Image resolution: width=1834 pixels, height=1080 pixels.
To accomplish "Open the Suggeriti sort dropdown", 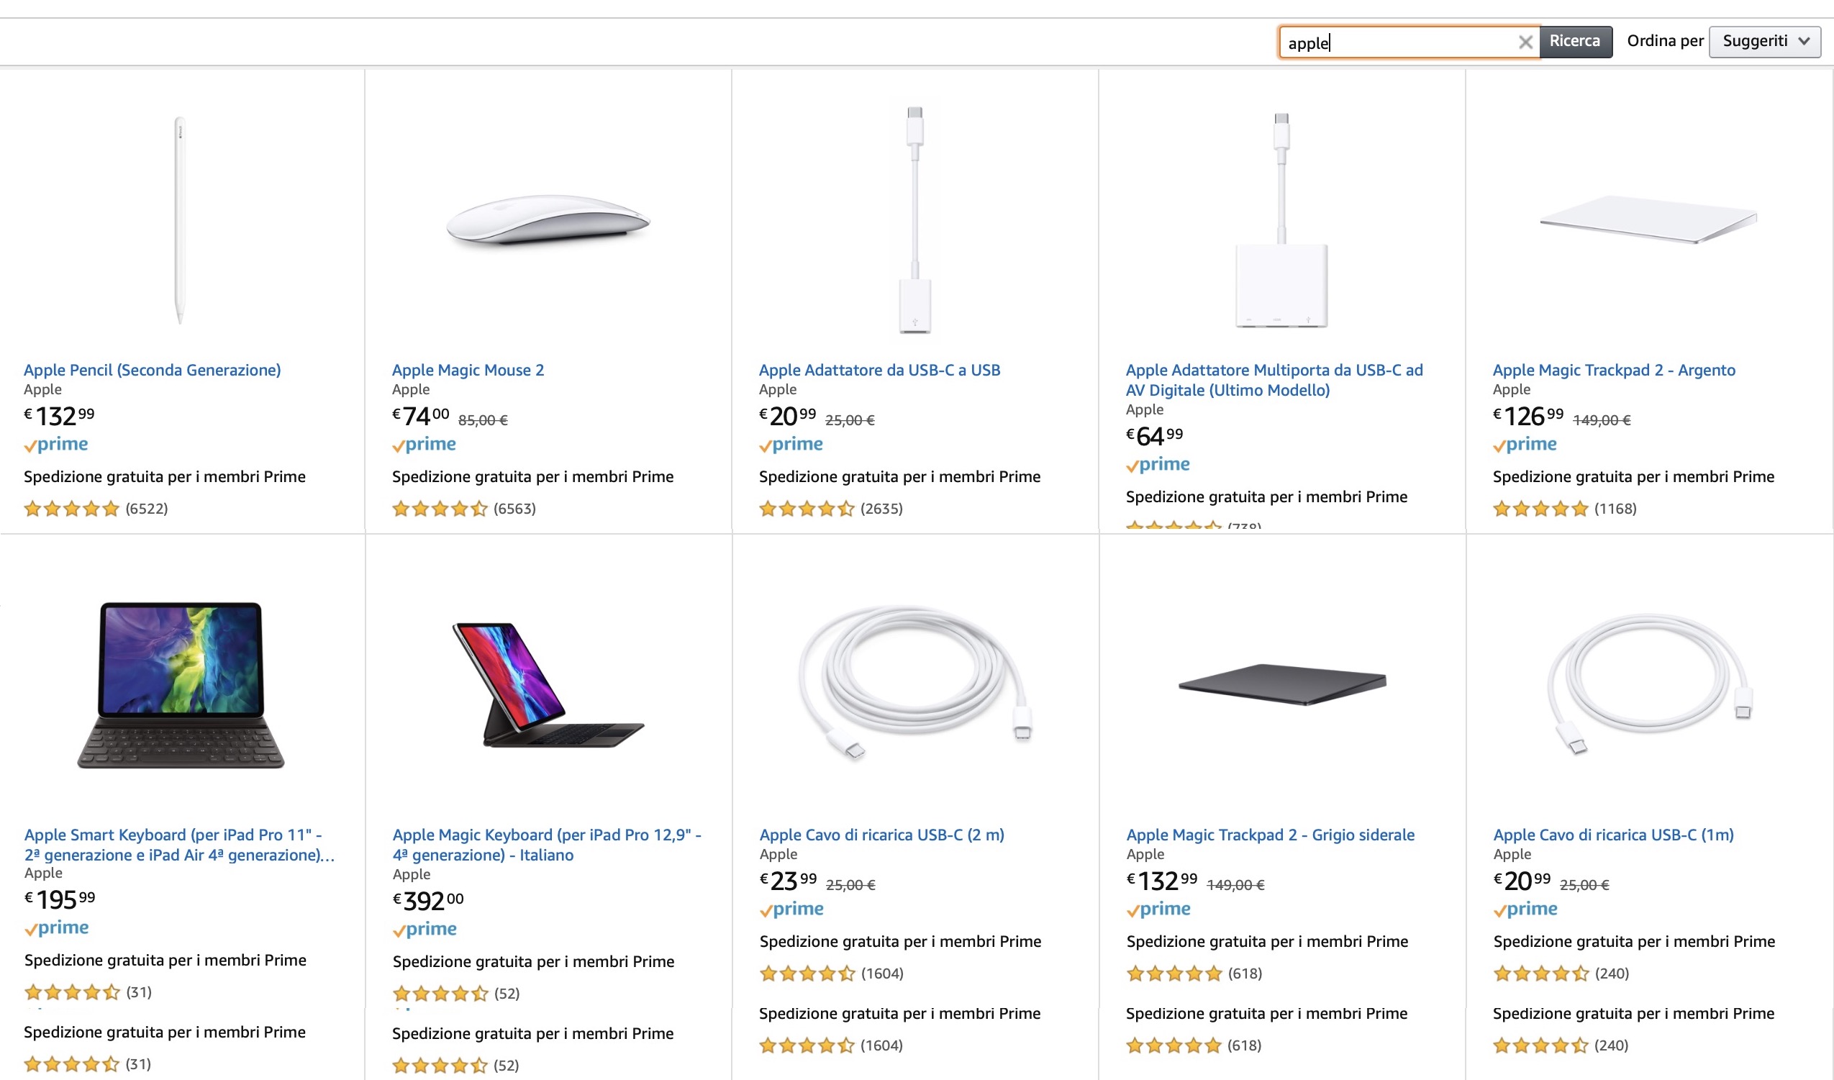I will pos(1764,42).
